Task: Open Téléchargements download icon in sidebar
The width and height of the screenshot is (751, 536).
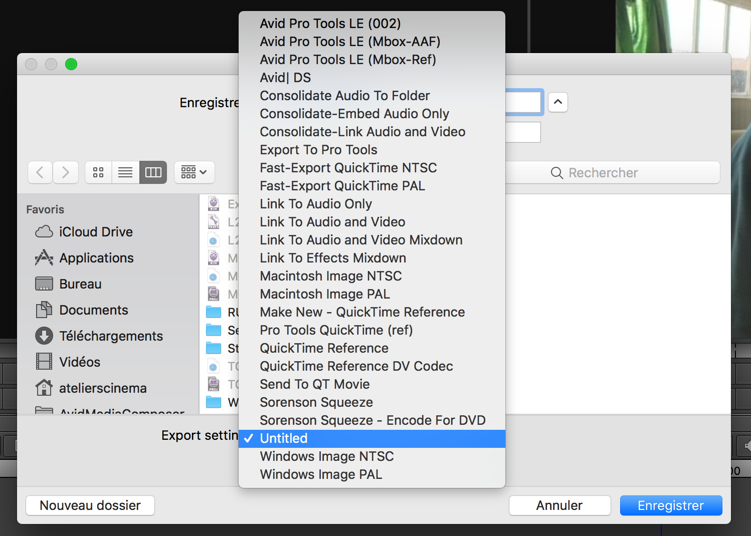Action: coord(44,336)
